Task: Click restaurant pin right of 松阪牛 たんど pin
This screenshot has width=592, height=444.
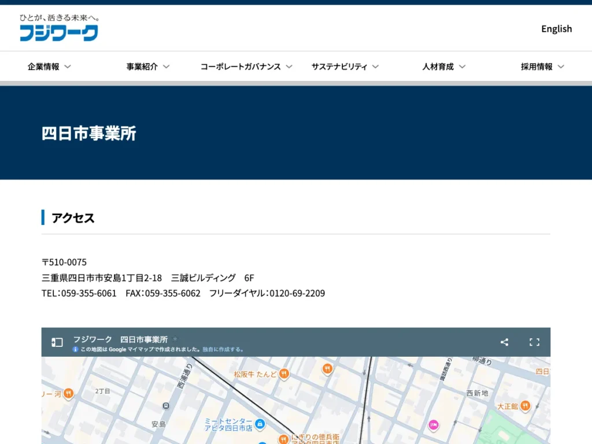Action: [327, 368]
